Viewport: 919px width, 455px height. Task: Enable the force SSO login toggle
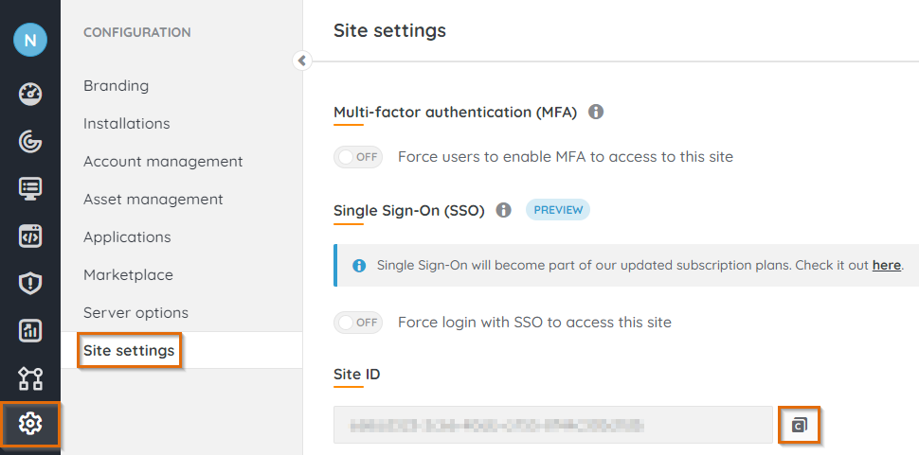(358, 323)
